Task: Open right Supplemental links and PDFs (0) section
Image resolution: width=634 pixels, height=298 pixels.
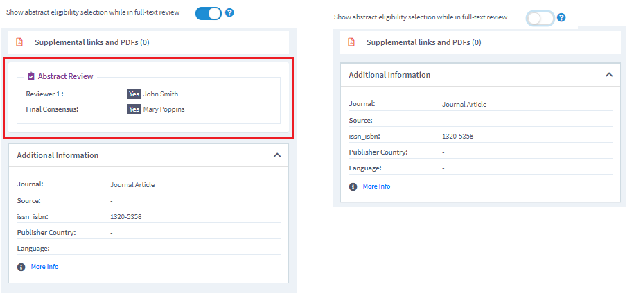Action: coord(480,42)
